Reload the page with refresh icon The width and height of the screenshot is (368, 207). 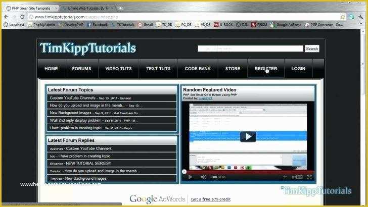click(22, 17)
